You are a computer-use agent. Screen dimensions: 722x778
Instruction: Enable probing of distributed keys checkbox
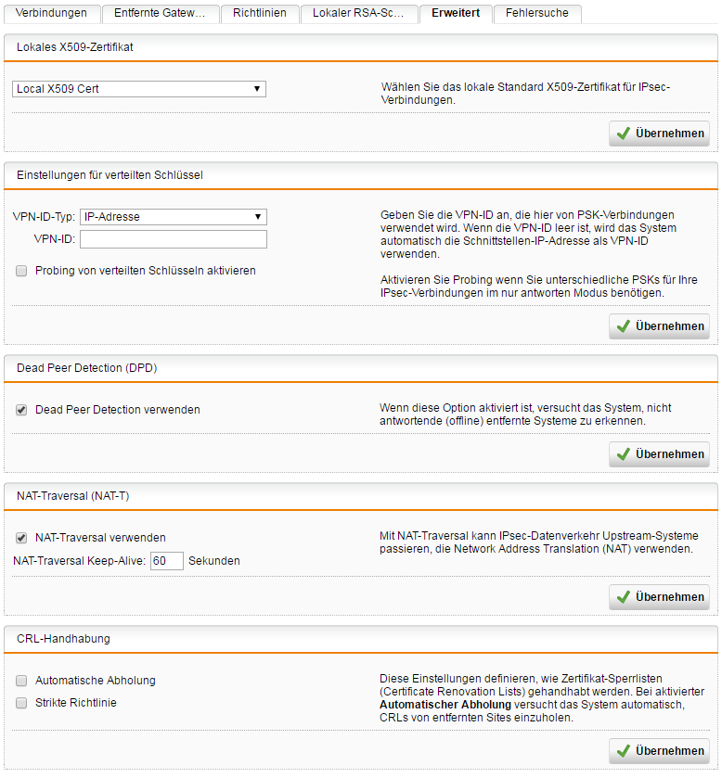click(21, 271)
